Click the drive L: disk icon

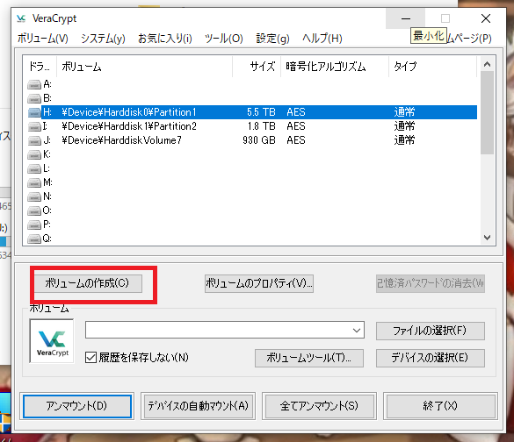(x=34, y=168)
